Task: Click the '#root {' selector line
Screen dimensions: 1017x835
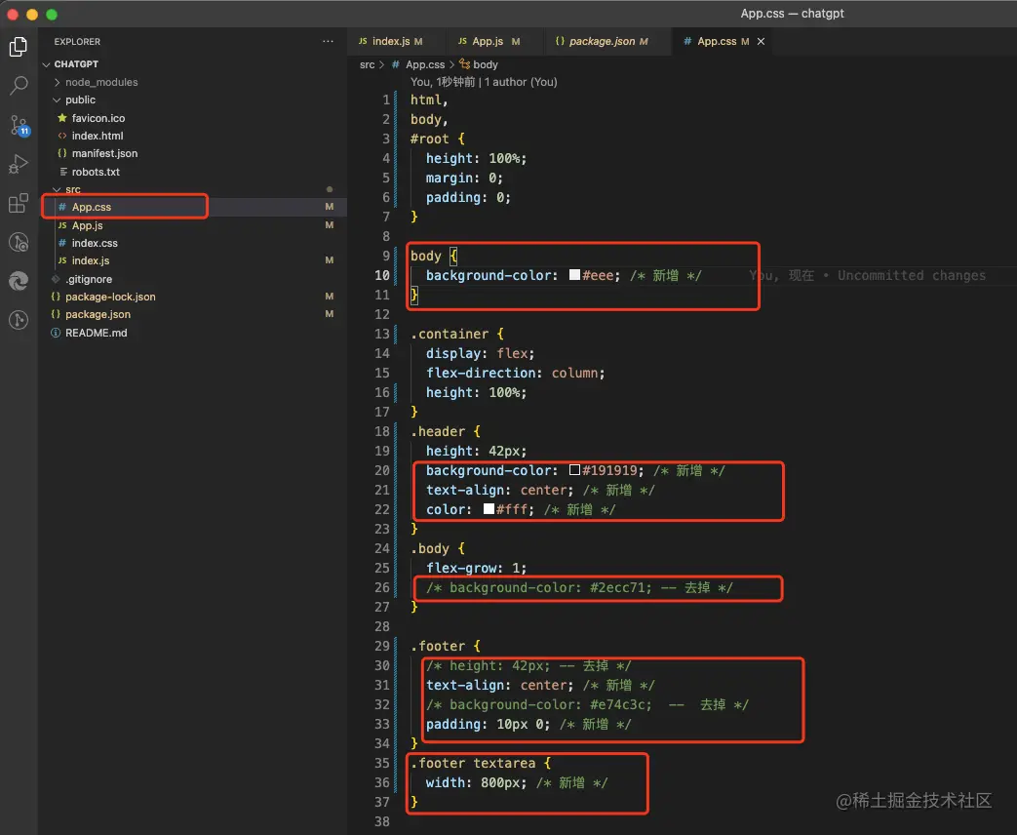Action: 437,139
